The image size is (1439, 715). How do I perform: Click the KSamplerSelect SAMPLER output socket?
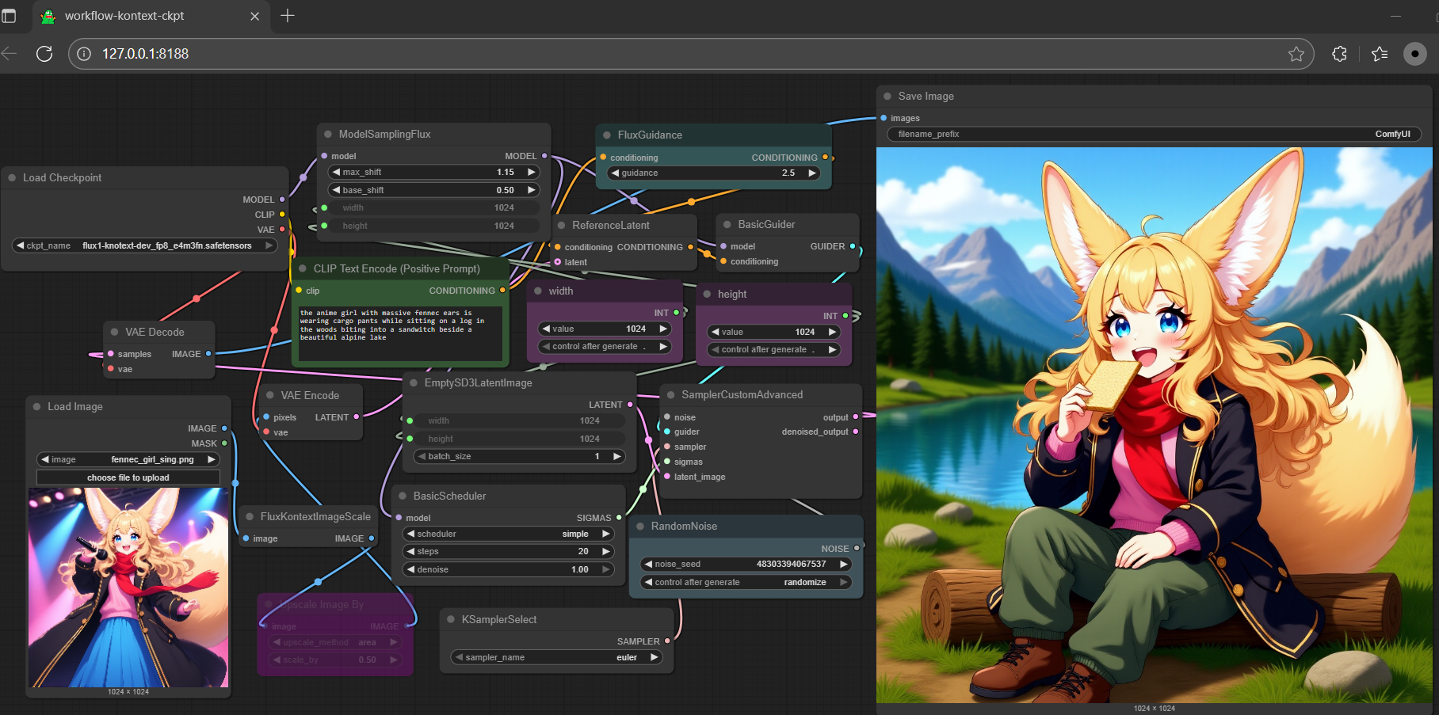click(x=667, y=641)
